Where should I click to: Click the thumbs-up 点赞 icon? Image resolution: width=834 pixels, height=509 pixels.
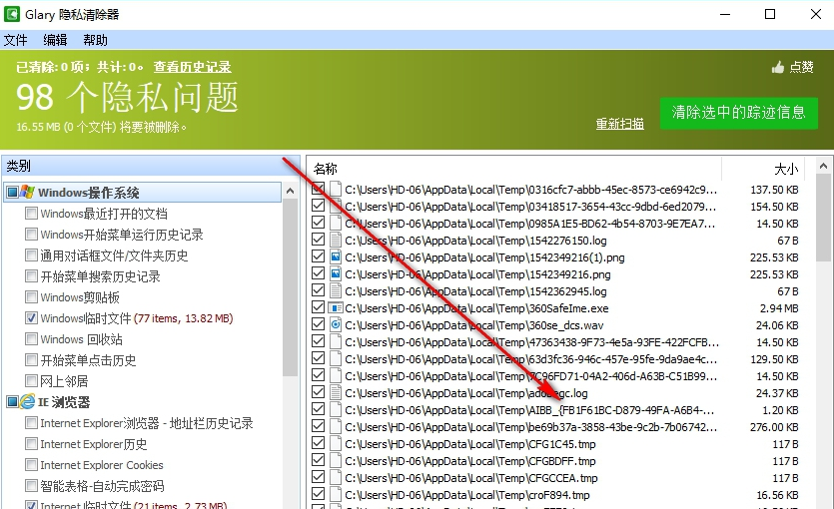pyautogui.click(x=778, y=67)
